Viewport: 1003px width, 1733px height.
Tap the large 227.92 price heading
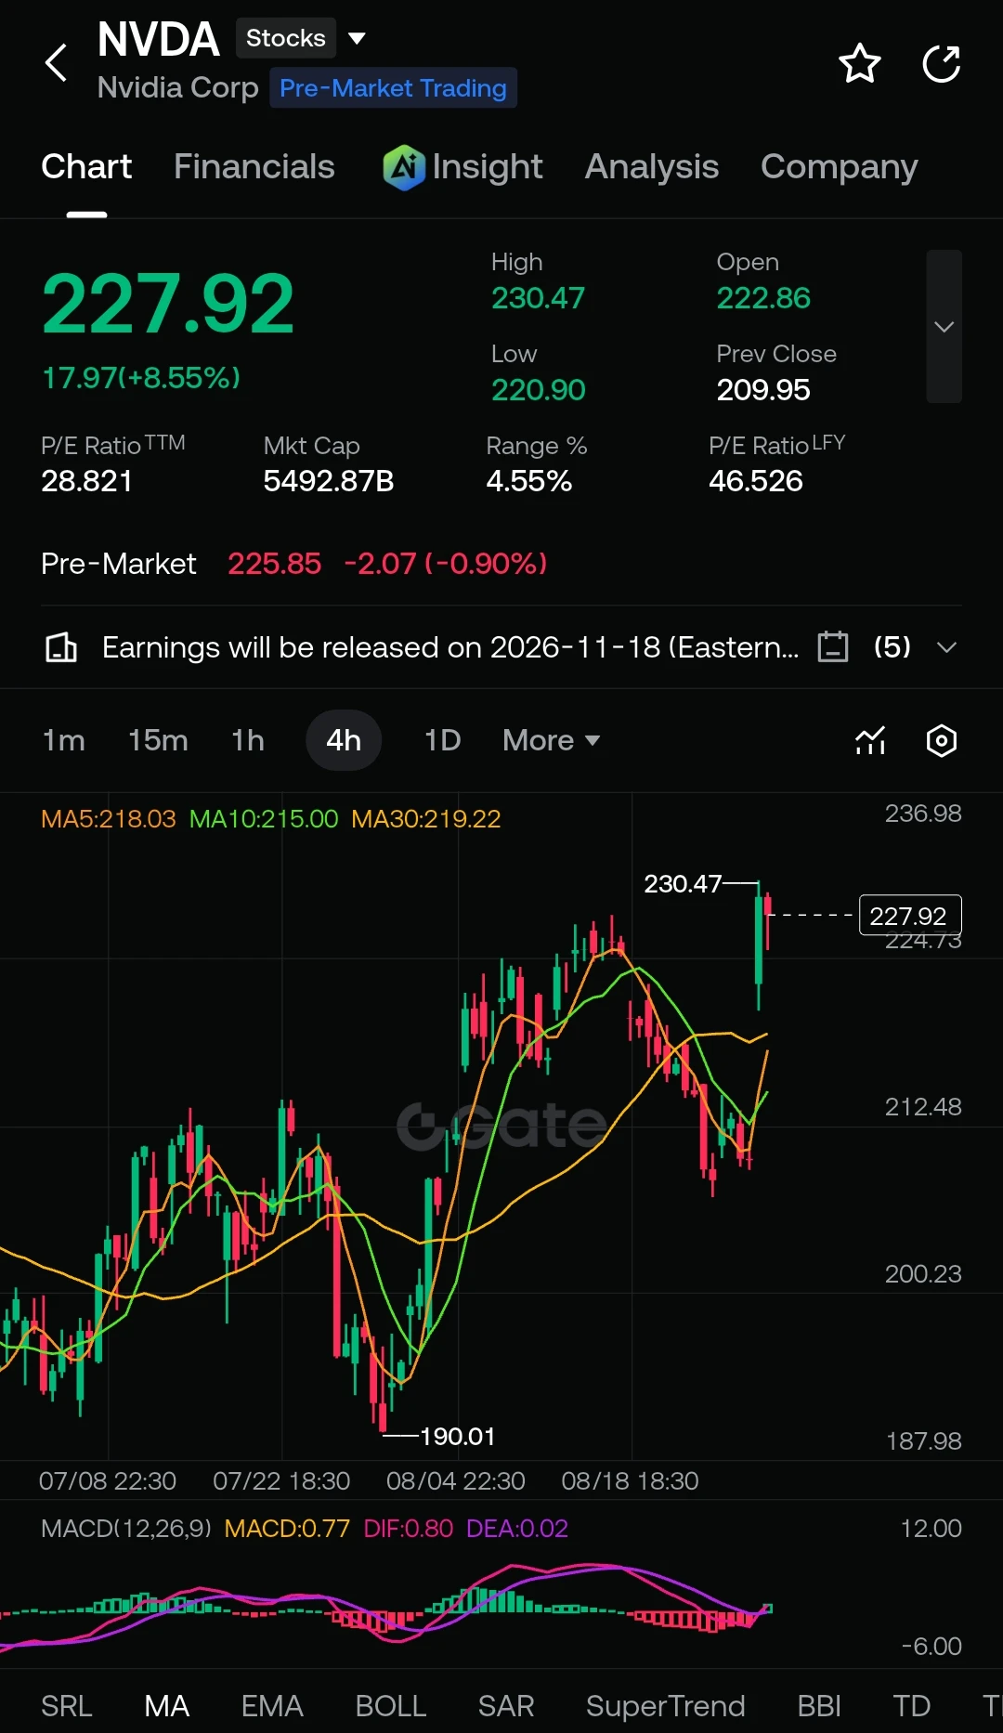168,304
